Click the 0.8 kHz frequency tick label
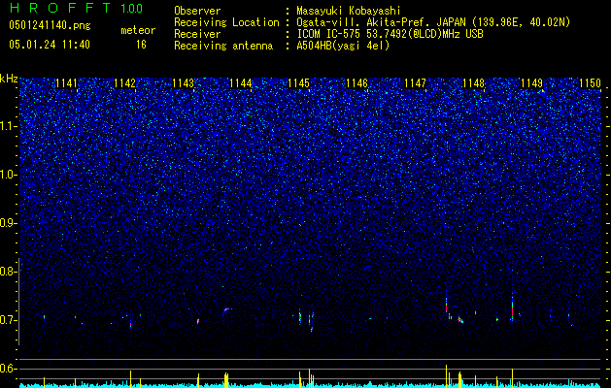Image resolution: width=611 pixels, height=388 pixels. (8, 272)
